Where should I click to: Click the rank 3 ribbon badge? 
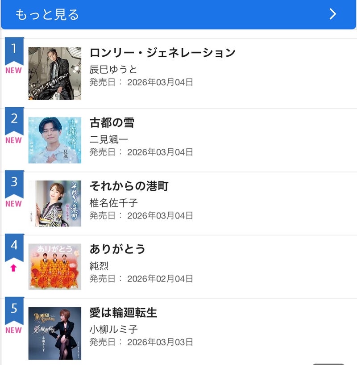pyautogui.click(x=14, y=183)
